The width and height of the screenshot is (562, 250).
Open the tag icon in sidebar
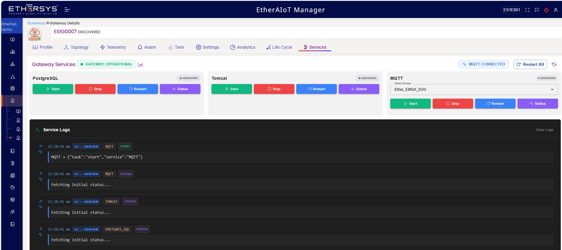[x=13, y=188]
